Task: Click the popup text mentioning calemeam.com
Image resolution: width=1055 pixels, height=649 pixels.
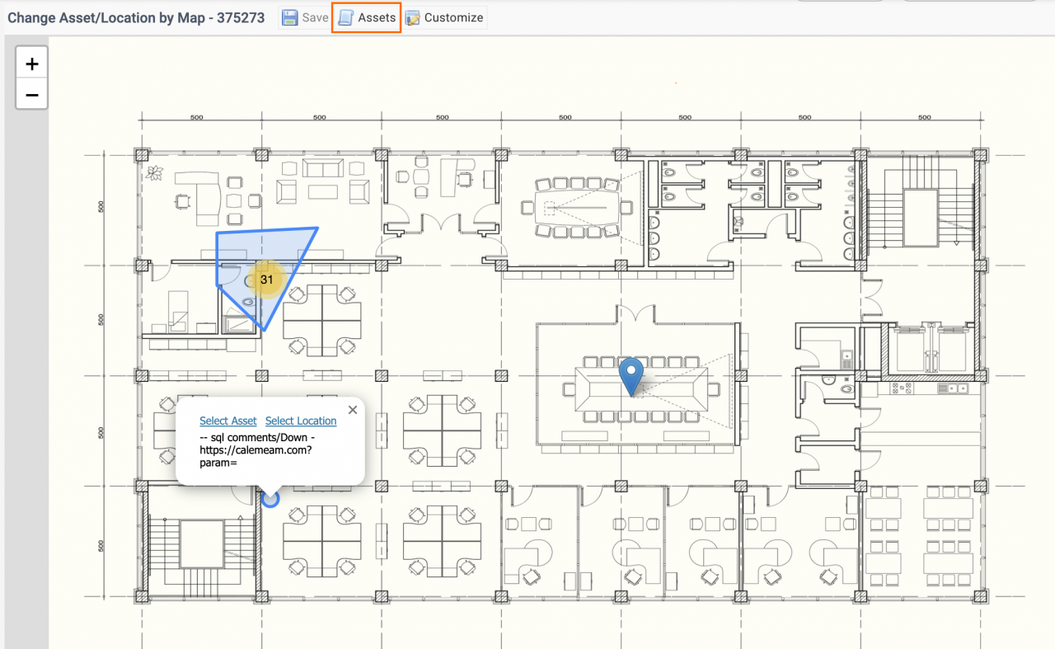Action: tap(256, 450)
